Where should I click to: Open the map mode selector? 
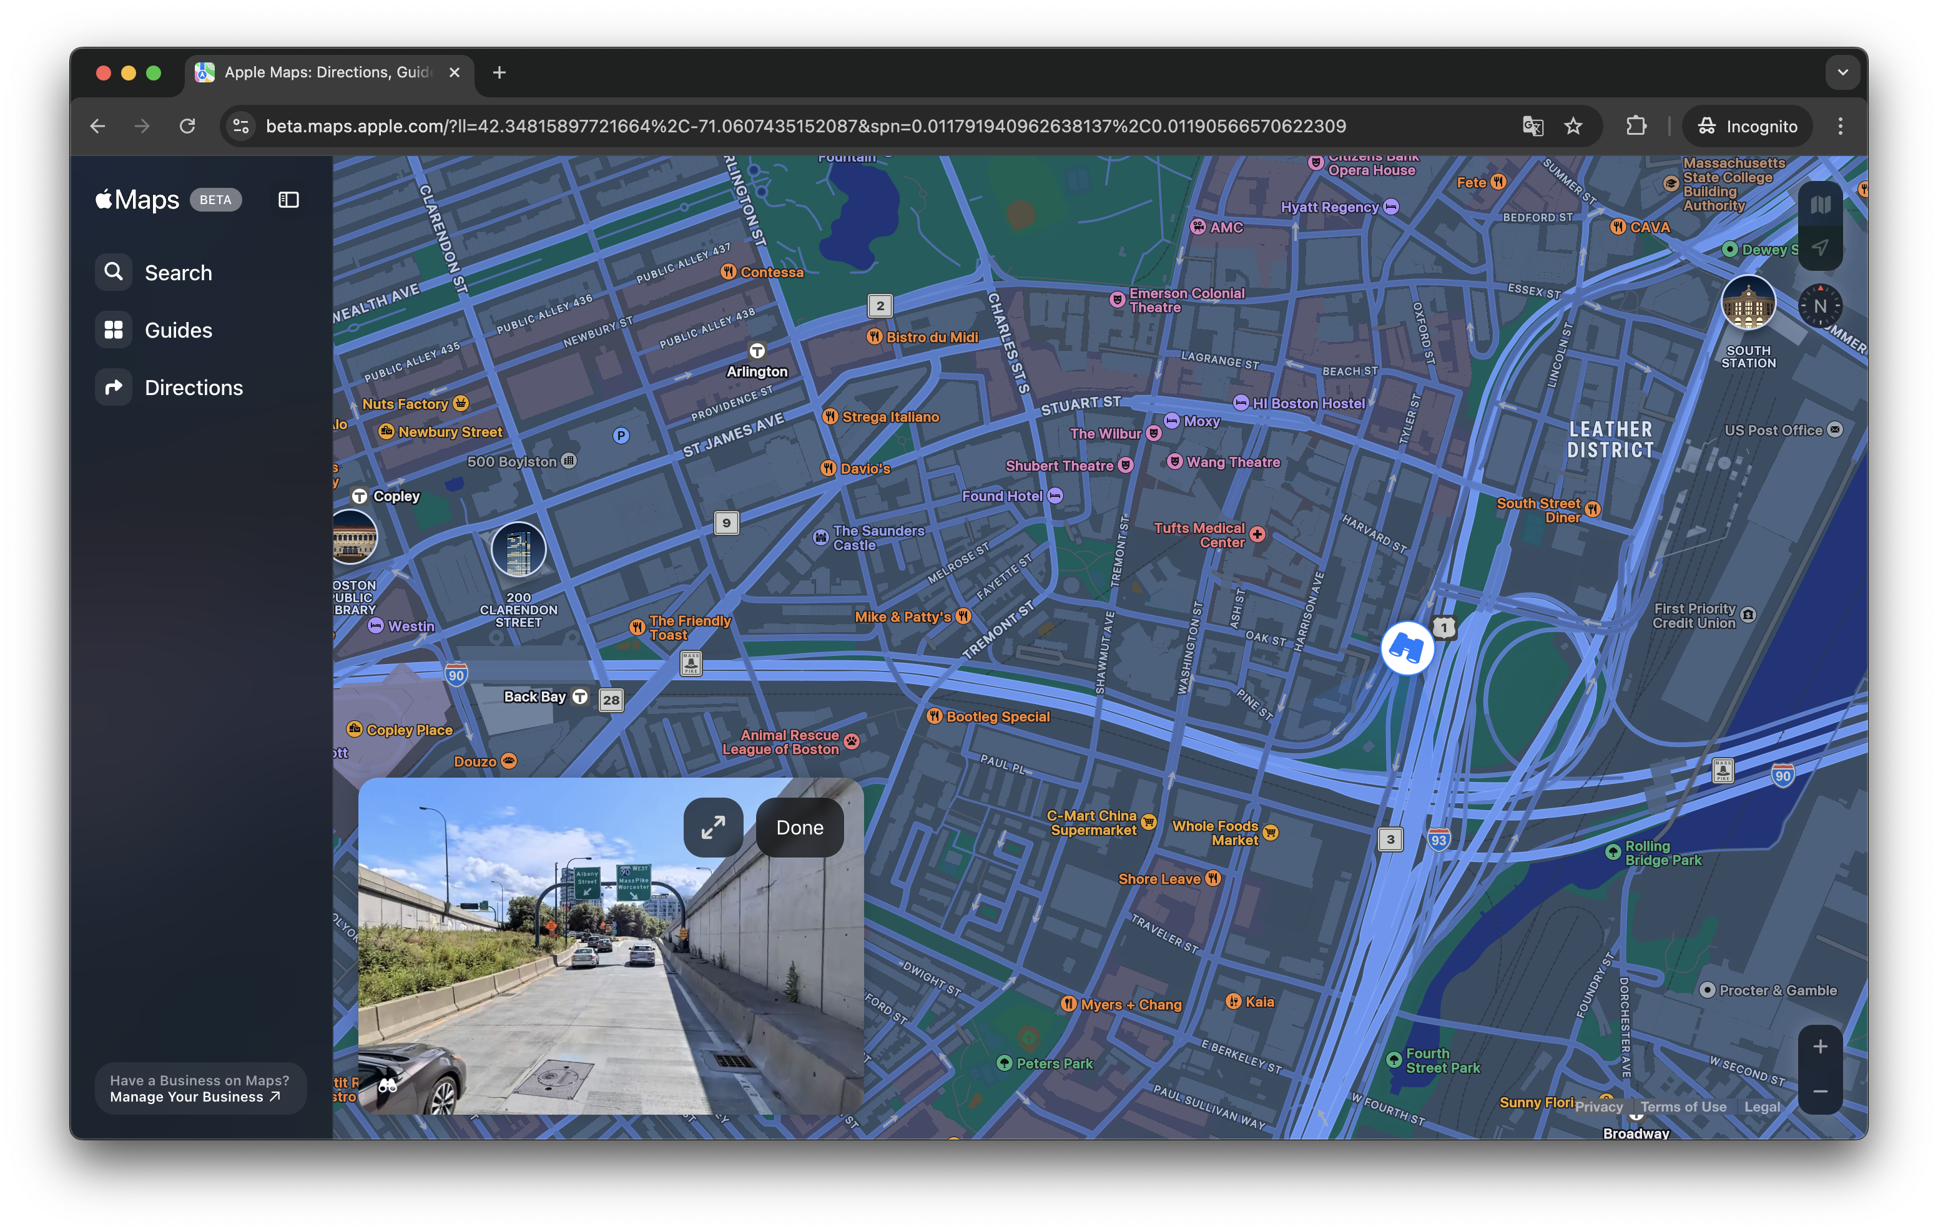coord(1820,204)
